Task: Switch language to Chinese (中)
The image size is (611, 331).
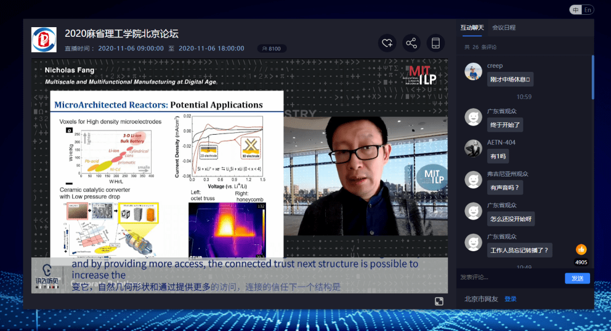Action: pos(575,10)
